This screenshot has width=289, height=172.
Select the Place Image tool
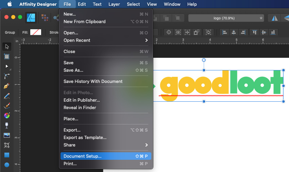pyautogui.click(x=7, y=135)
